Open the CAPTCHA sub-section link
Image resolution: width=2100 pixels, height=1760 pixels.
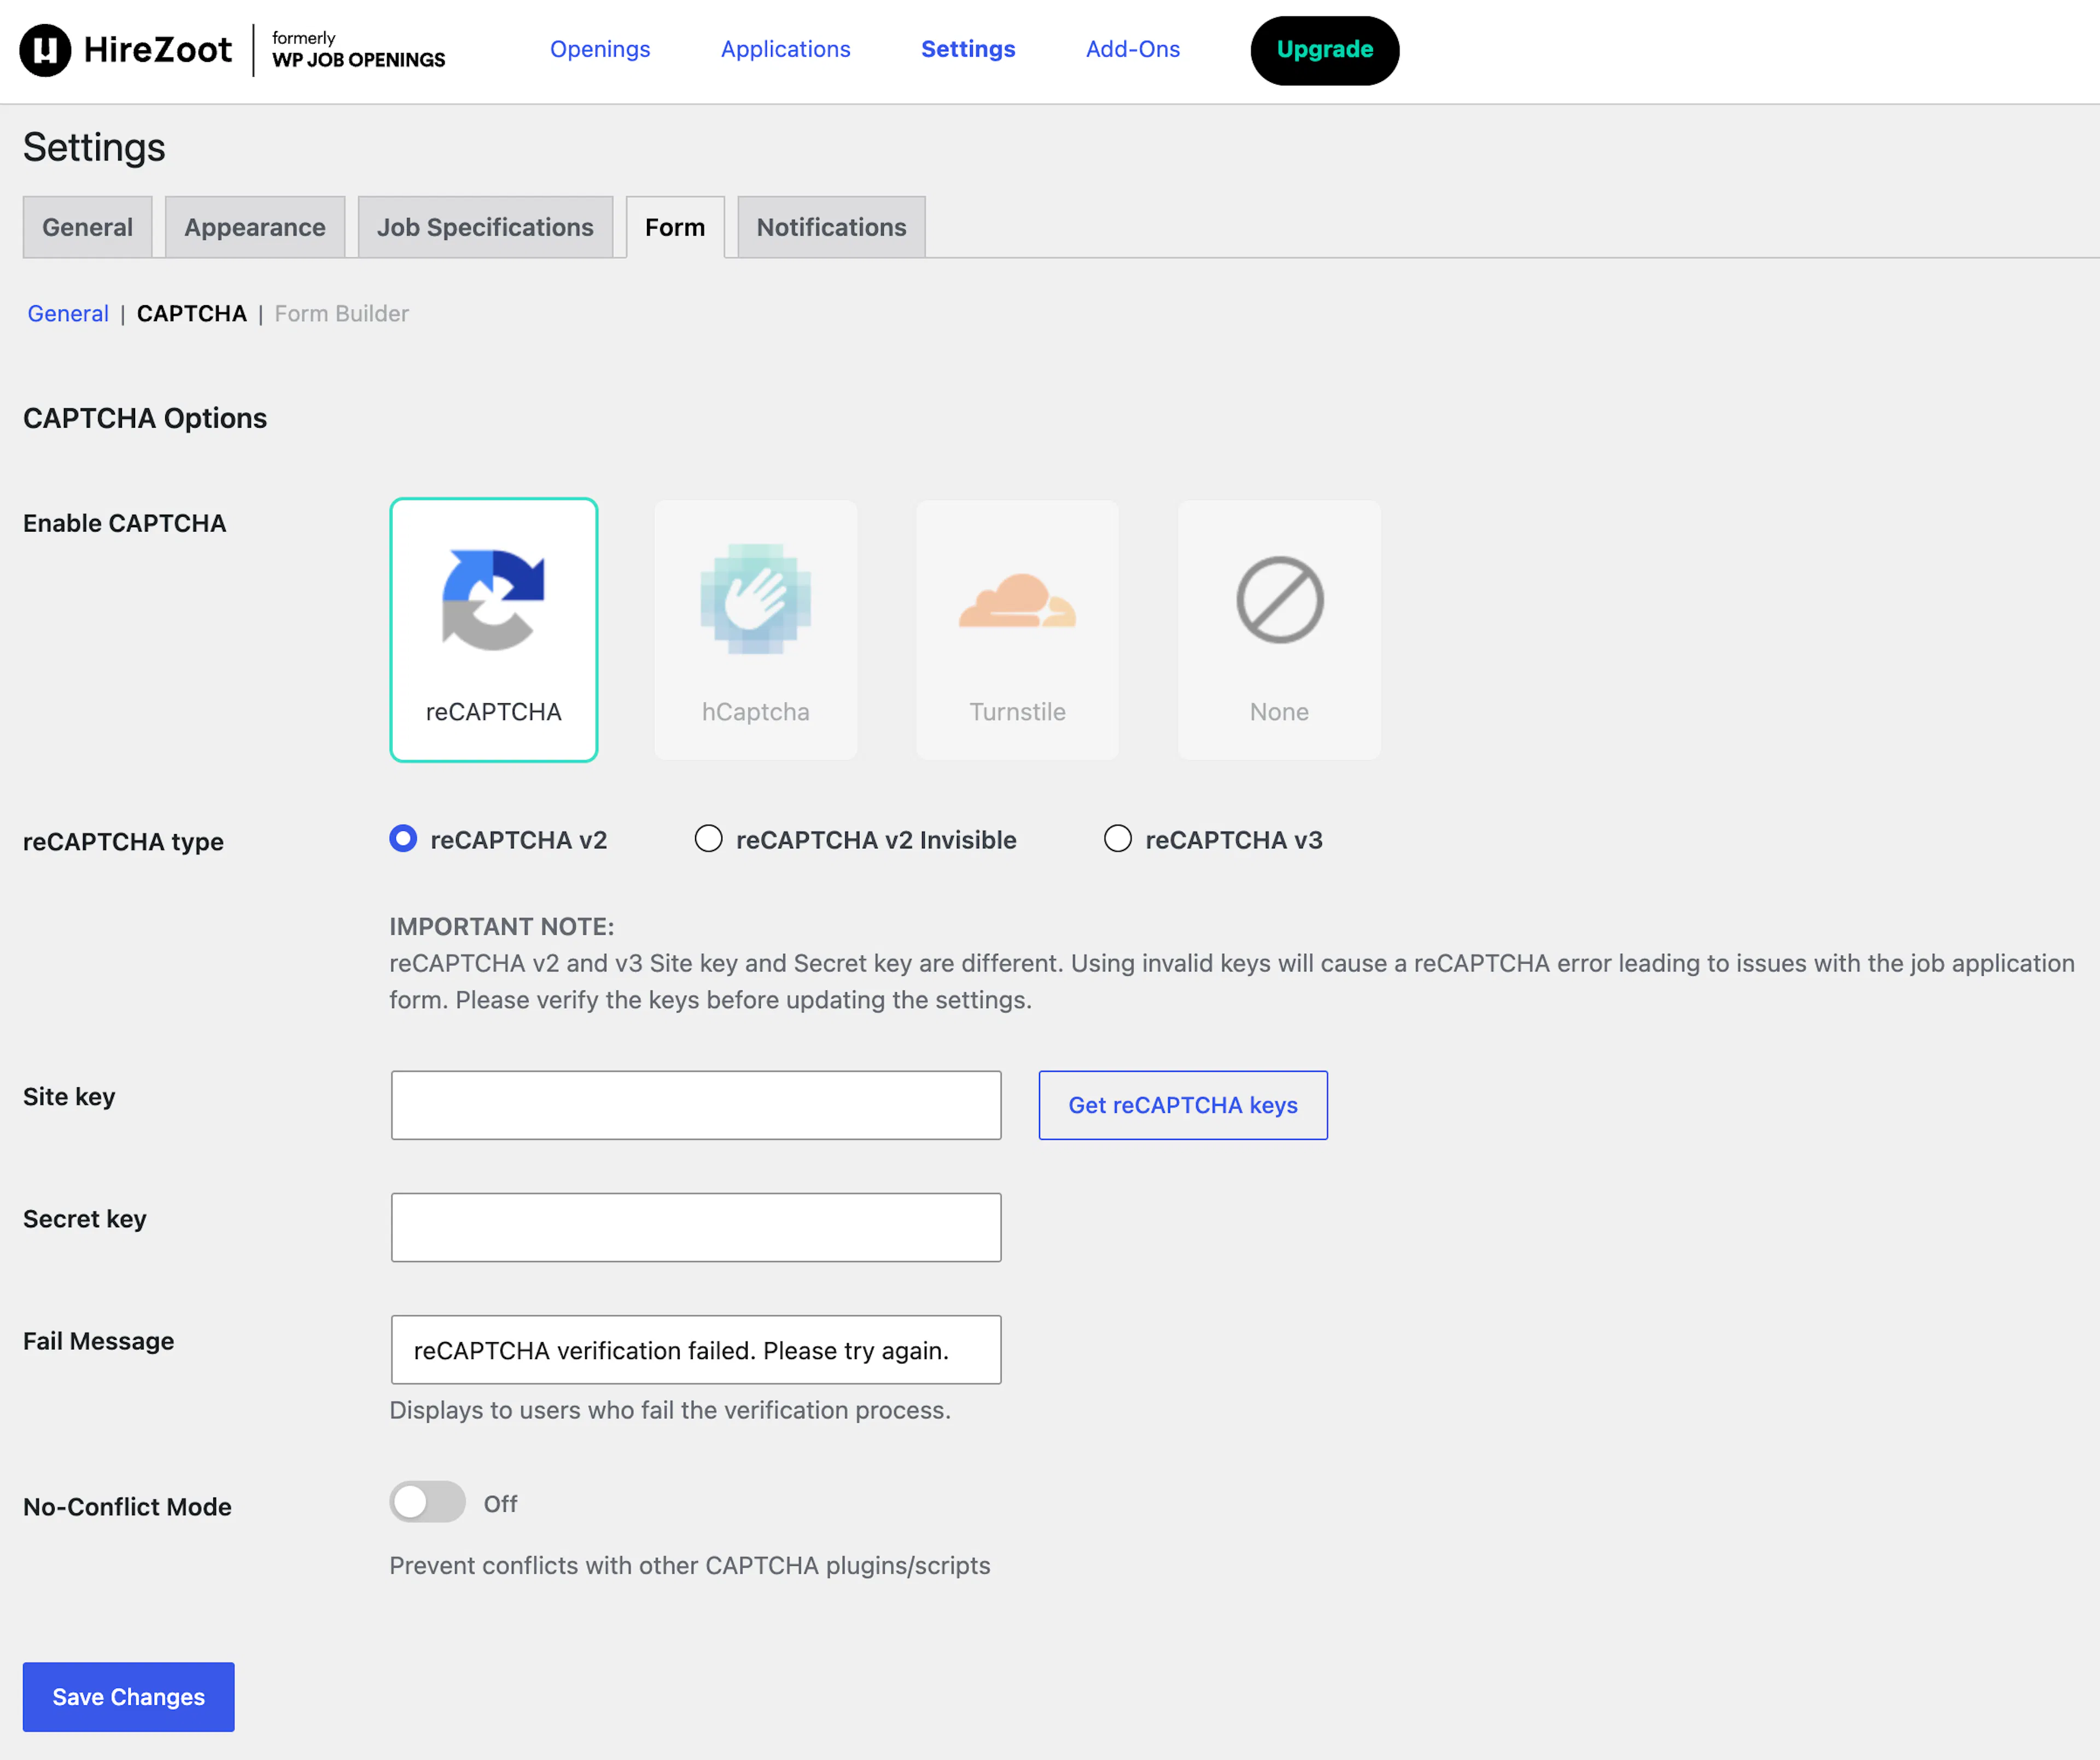pos(192,314)
